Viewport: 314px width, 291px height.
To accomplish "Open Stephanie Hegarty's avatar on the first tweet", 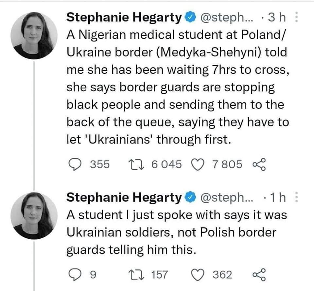I will 34,36.
